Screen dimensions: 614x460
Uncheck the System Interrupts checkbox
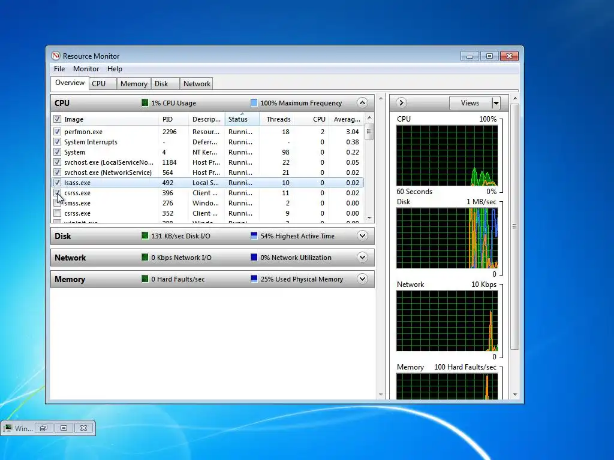pyautogui.click(x=57, y=141)
